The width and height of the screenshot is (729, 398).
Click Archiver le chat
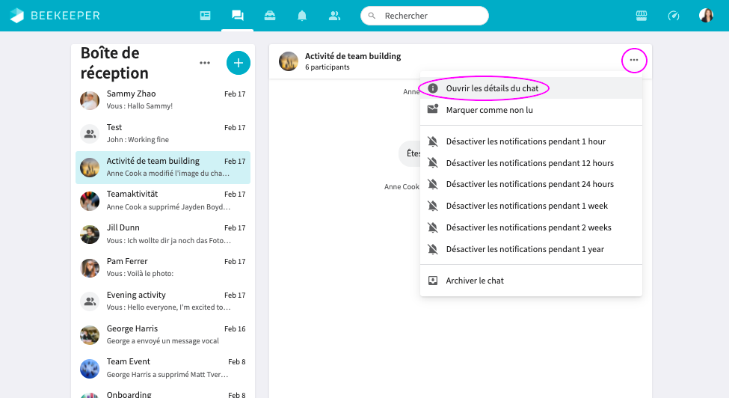pos(475,281)
